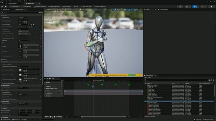216x121 pixels.
Task: Click Make Static Mesh button
Action: [x=86, y=6]
